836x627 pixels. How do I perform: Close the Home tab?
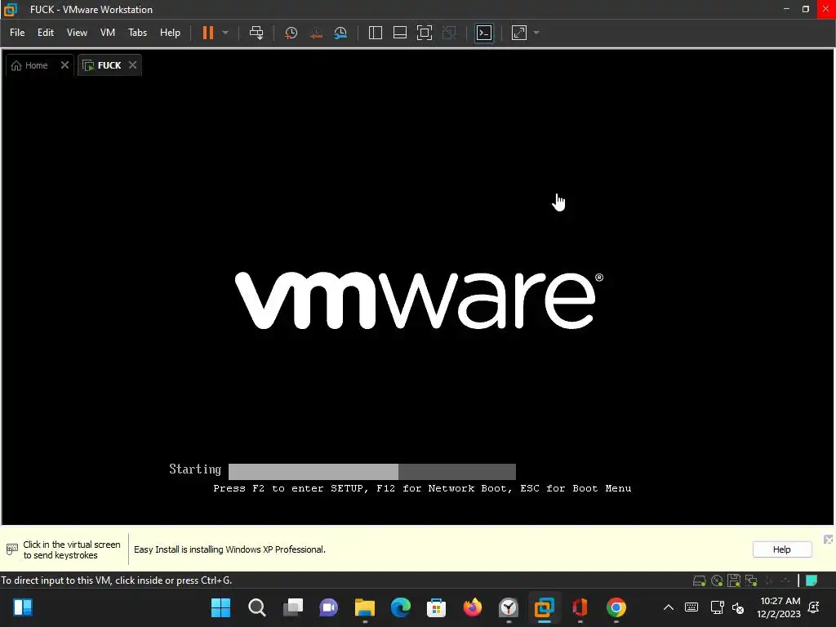(x=64, y=65)
